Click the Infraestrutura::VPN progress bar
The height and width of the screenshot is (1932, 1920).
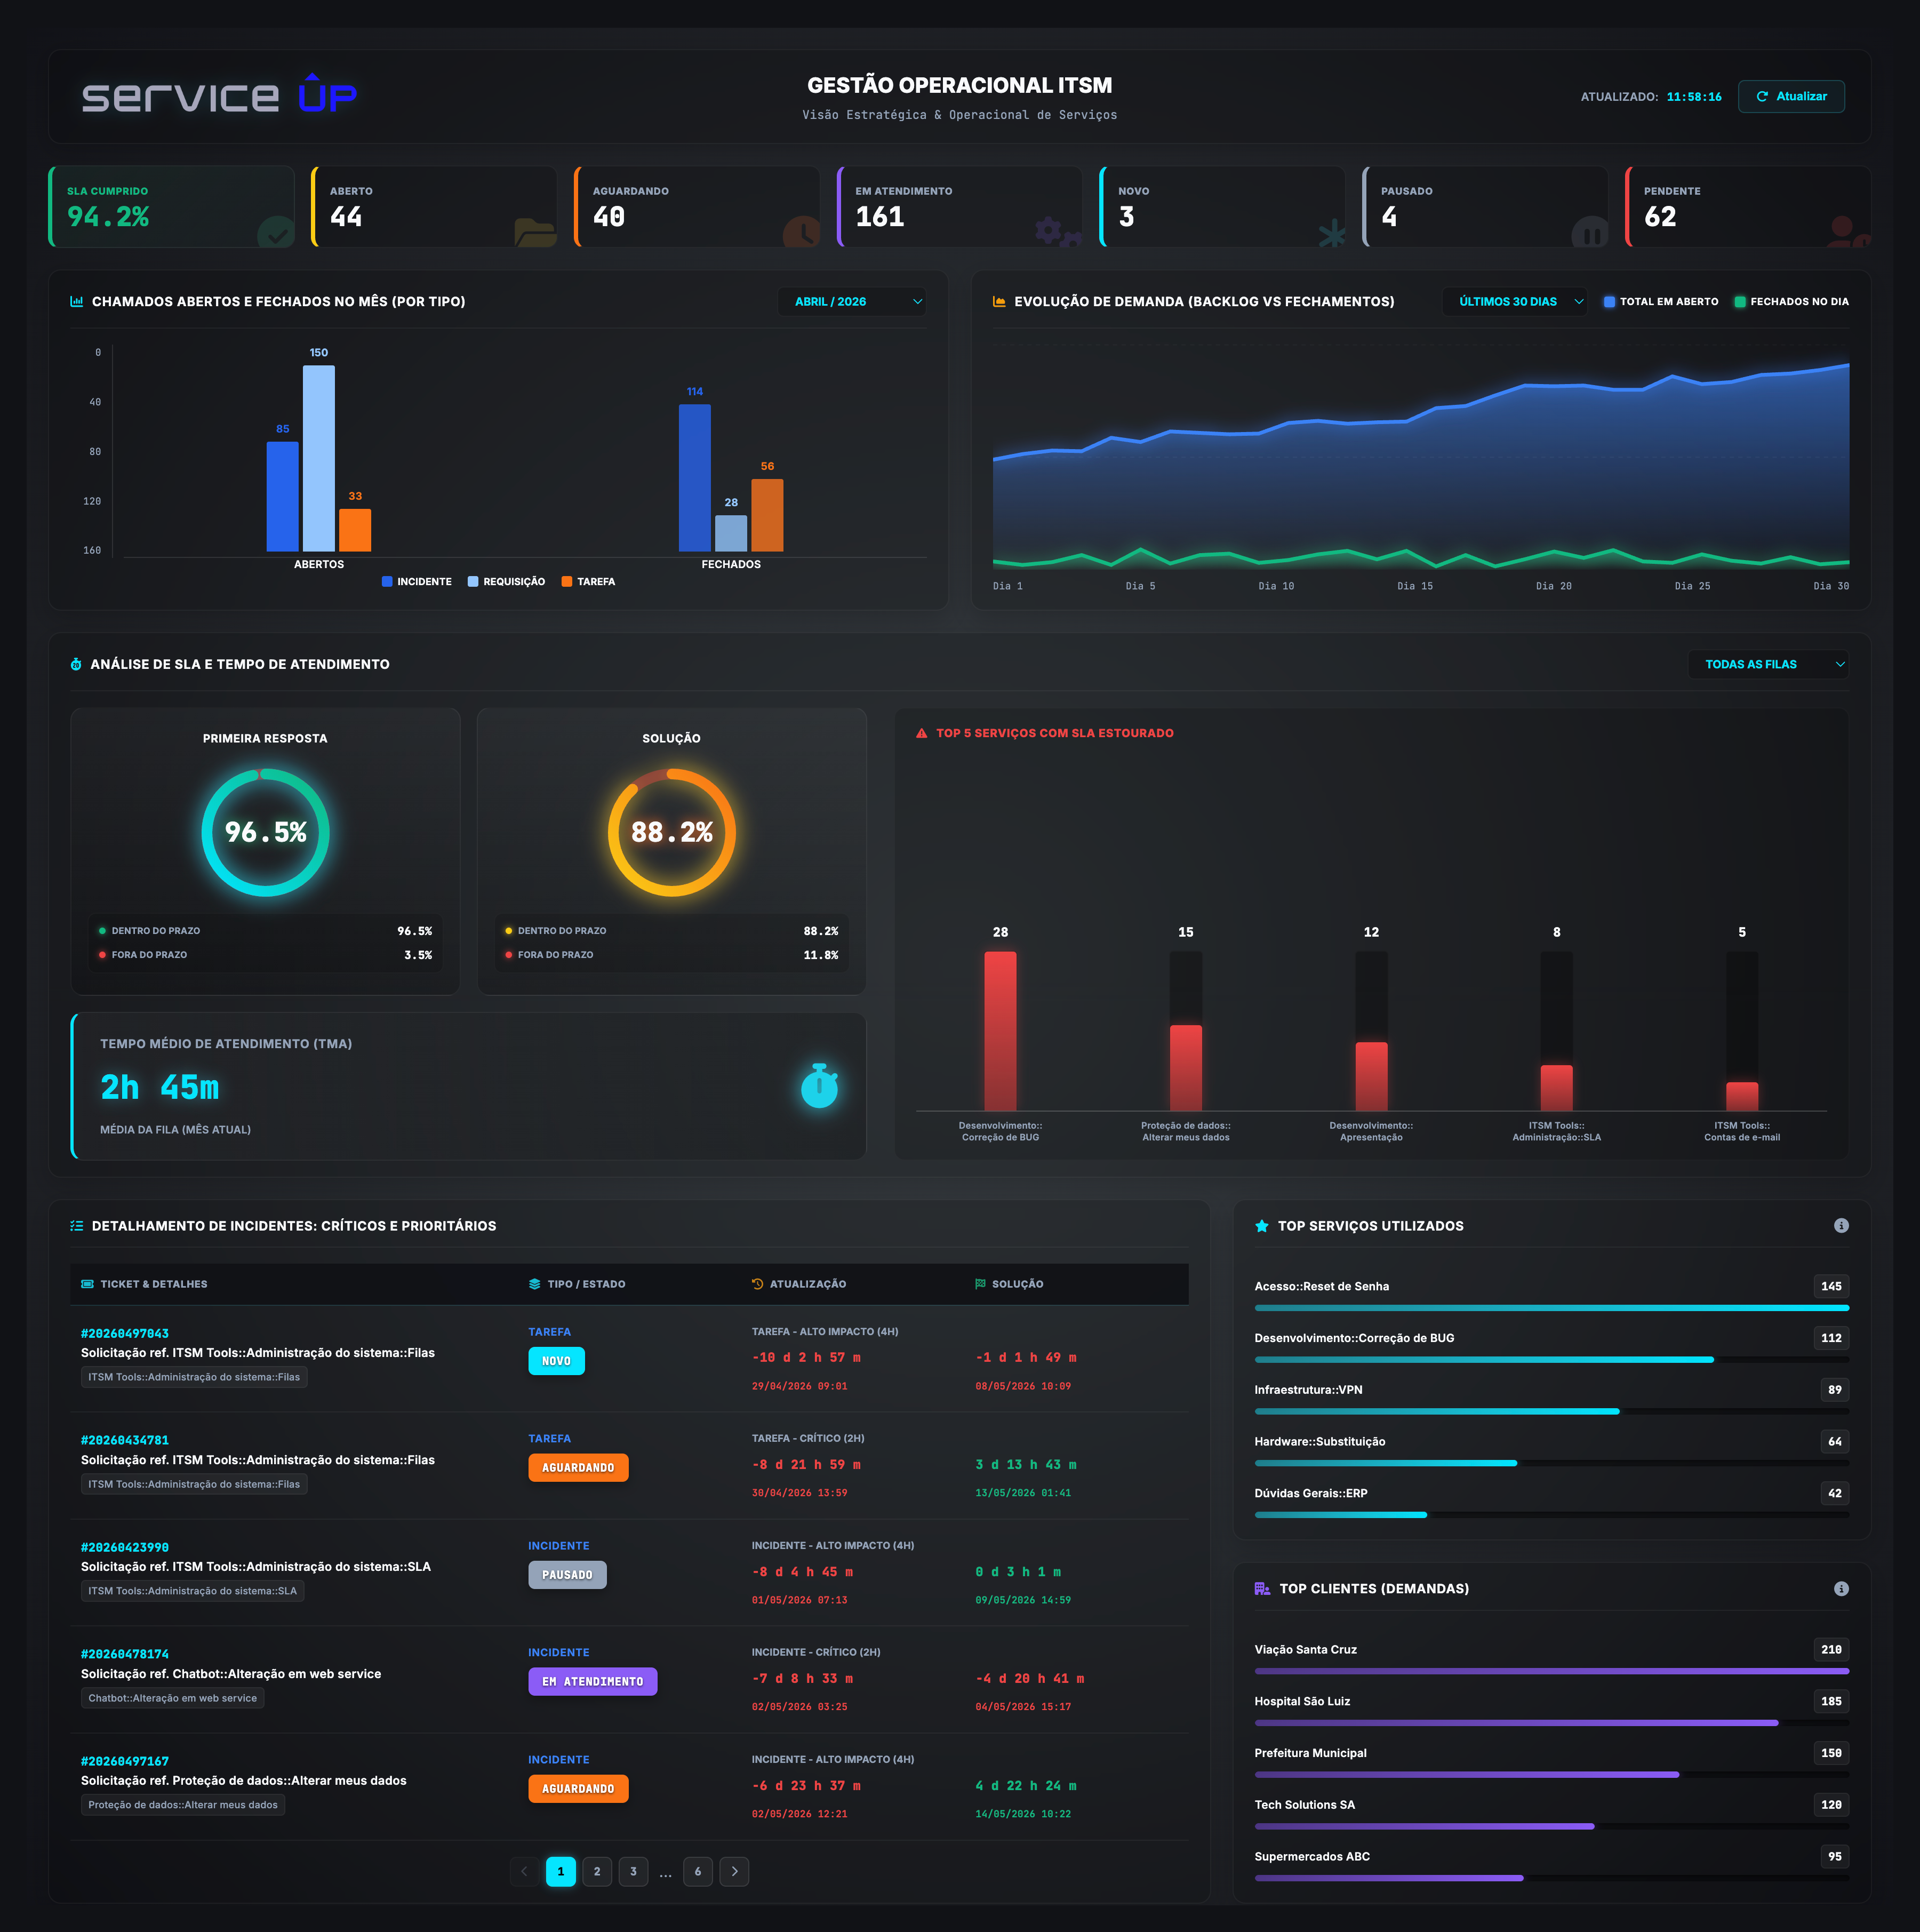tap(1551, 1412)
